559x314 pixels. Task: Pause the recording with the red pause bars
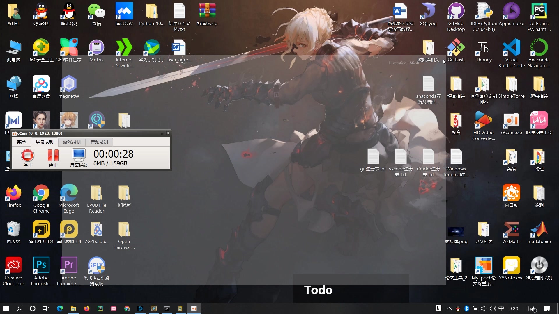pyautogui.click(x=53, y=155)
